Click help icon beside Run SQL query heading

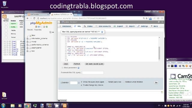pyautogui.click(x=102, y=32)
